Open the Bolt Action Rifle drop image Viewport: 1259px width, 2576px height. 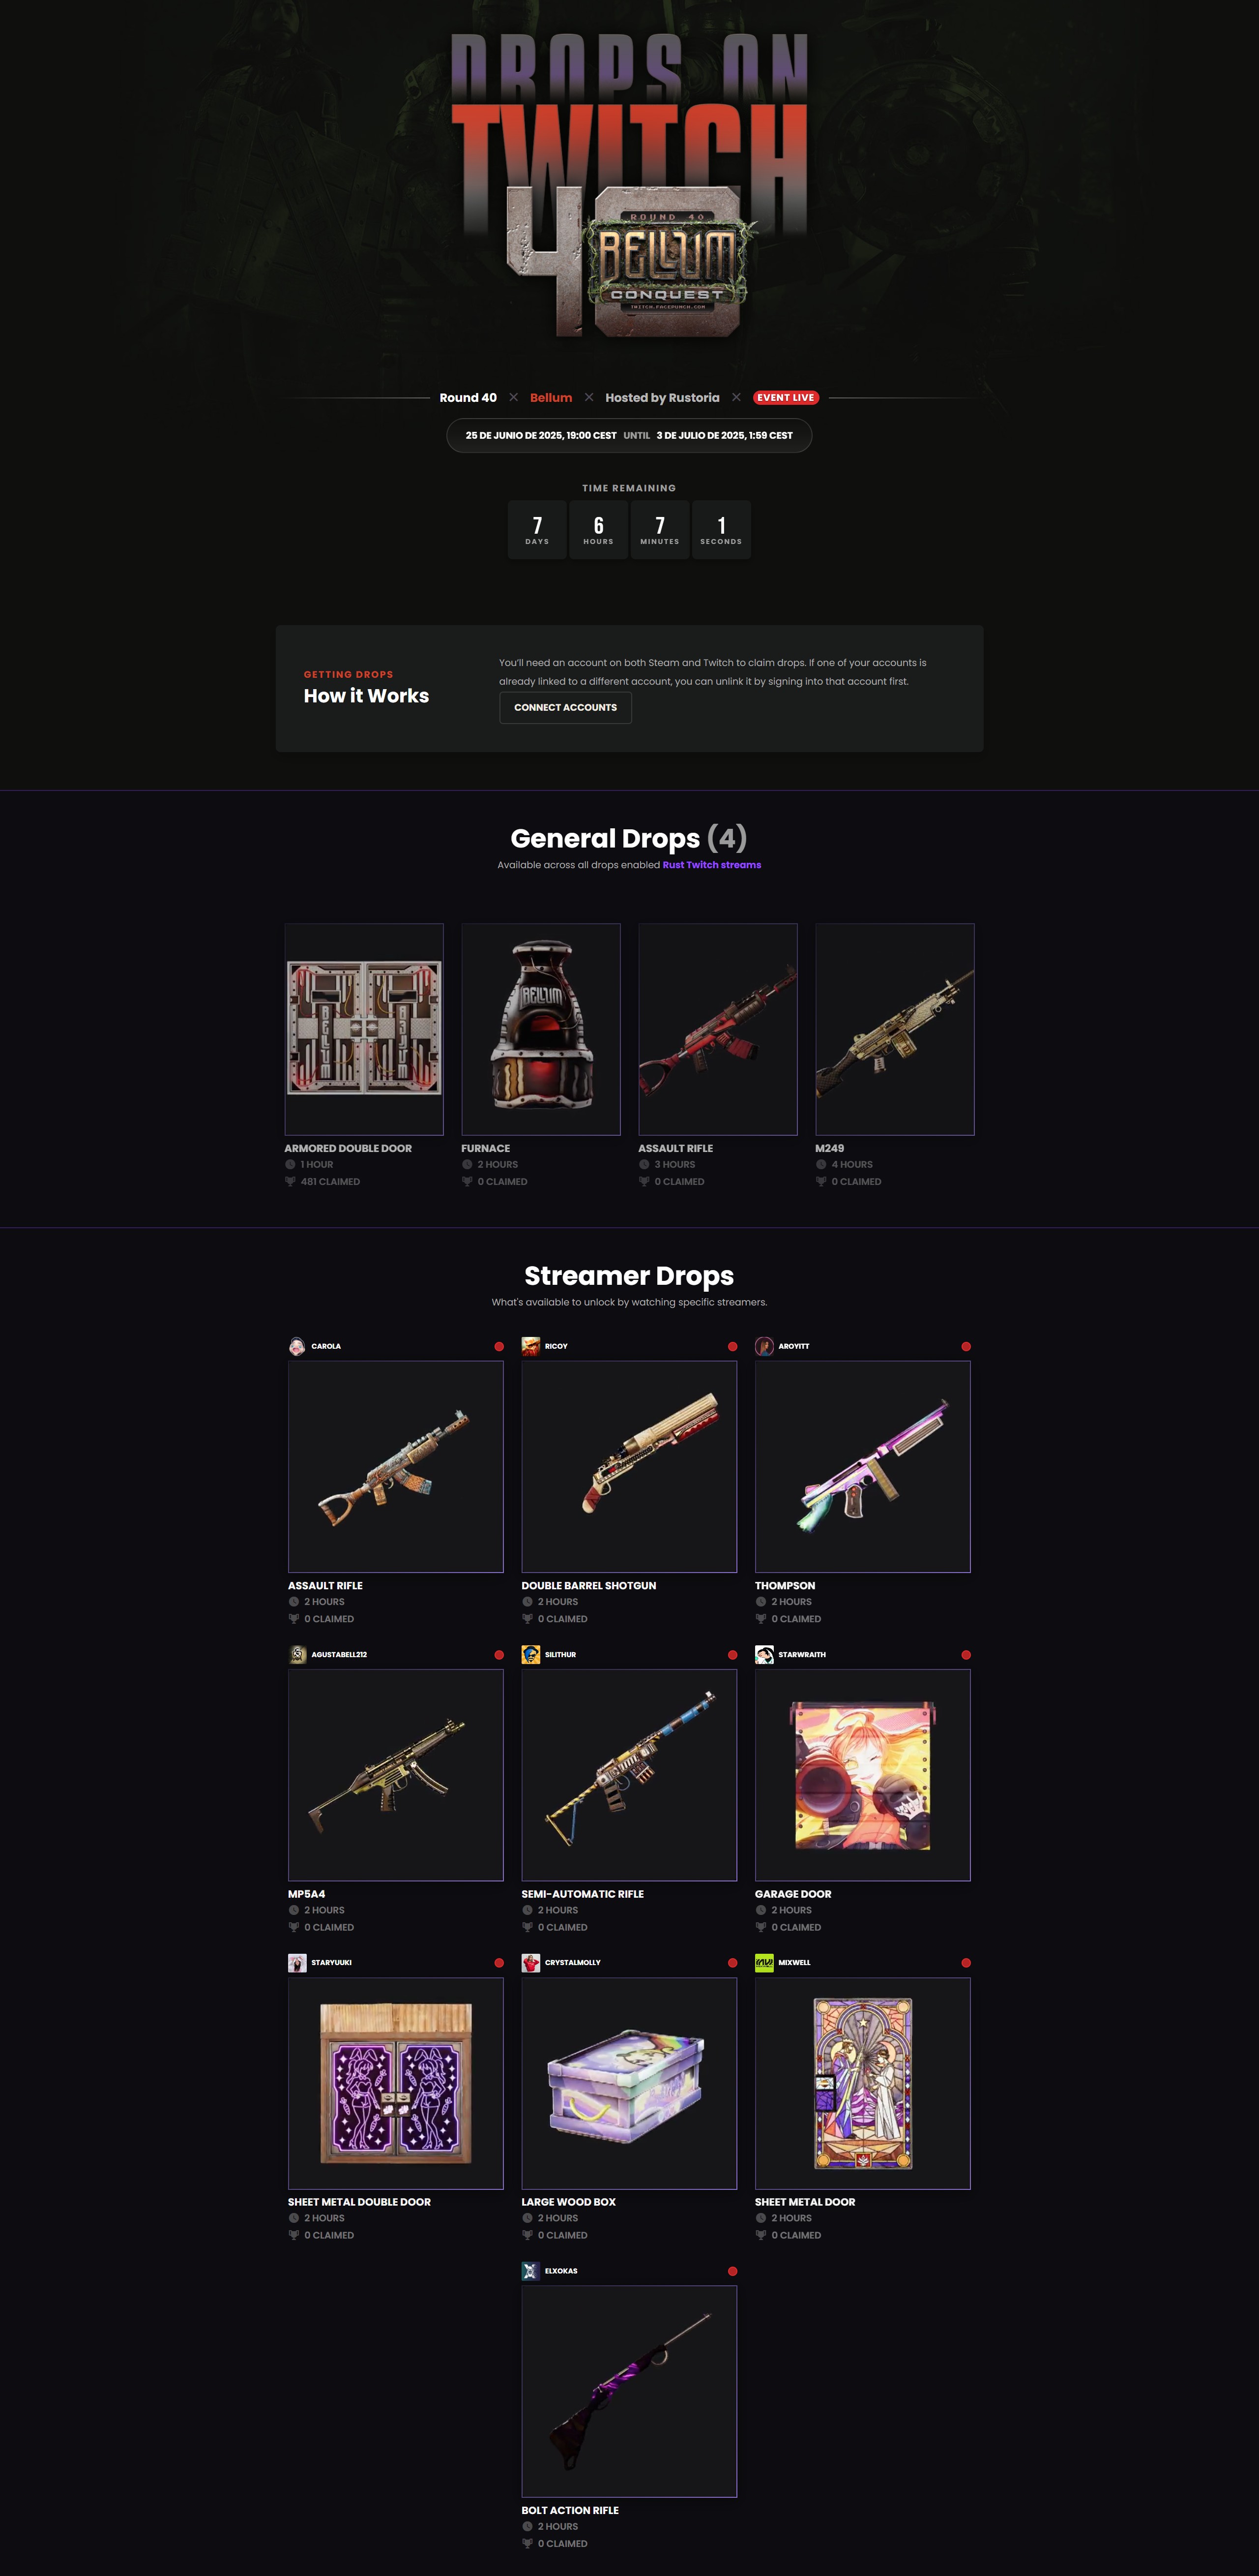[628, 2390]
